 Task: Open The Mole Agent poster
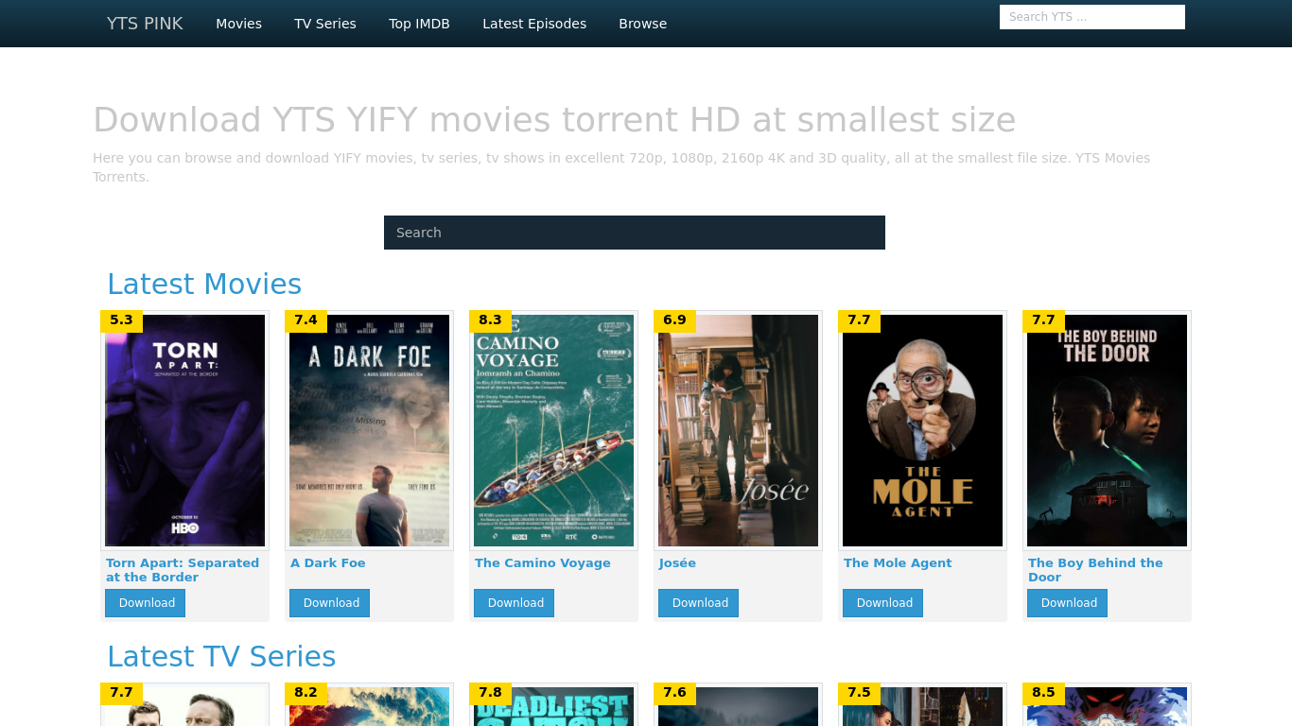[x=923, y=430]
